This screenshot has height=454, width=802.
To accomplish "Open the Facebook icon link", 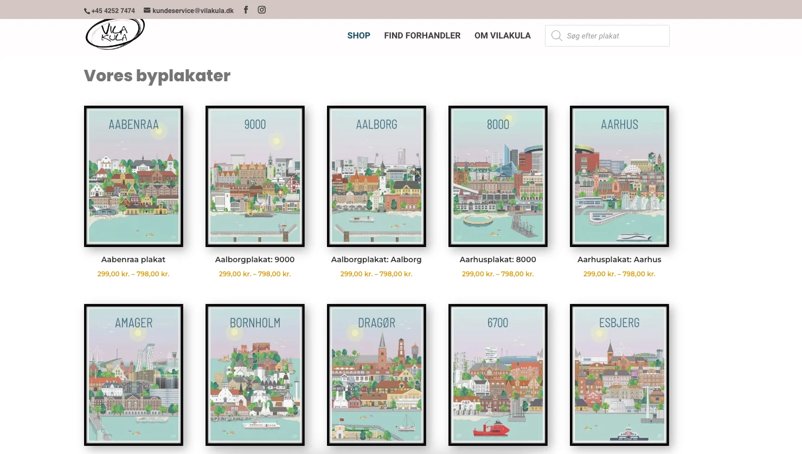I will click(x=246, y=10).
